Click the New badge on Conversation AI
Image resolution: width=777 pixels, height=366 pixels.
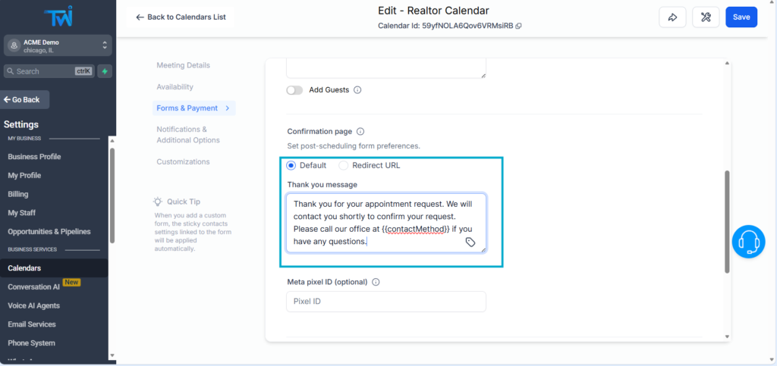click(x=71, y=283)
